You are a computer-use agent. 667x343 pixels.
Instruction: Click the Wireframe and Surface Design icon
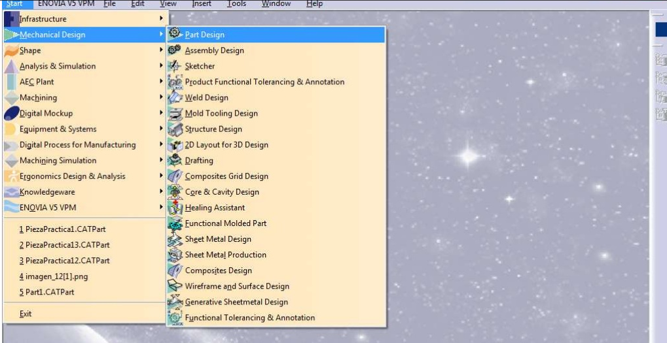(175, 286)
